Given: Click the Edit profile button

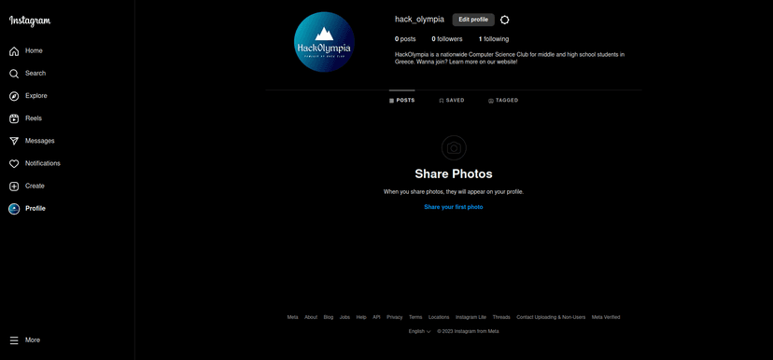Looking at the screenshot, I should (473, 20).
